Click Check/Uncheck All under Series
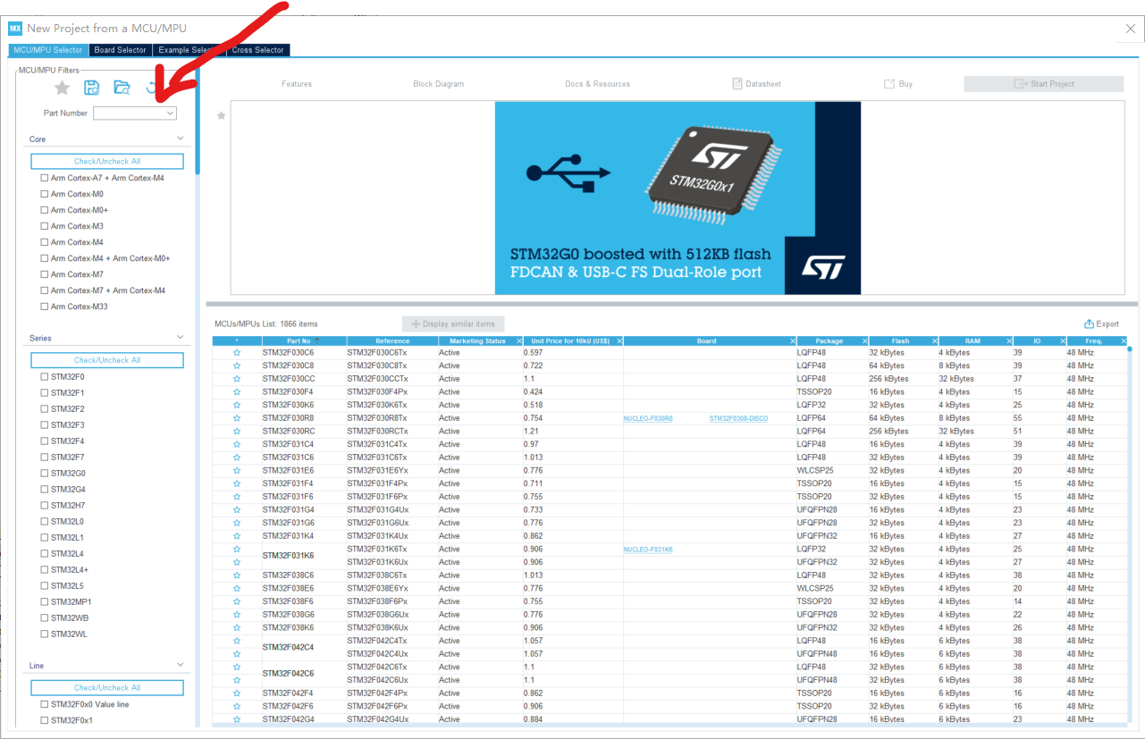The width and height of the screenshot is (1145, 739). 107,360
